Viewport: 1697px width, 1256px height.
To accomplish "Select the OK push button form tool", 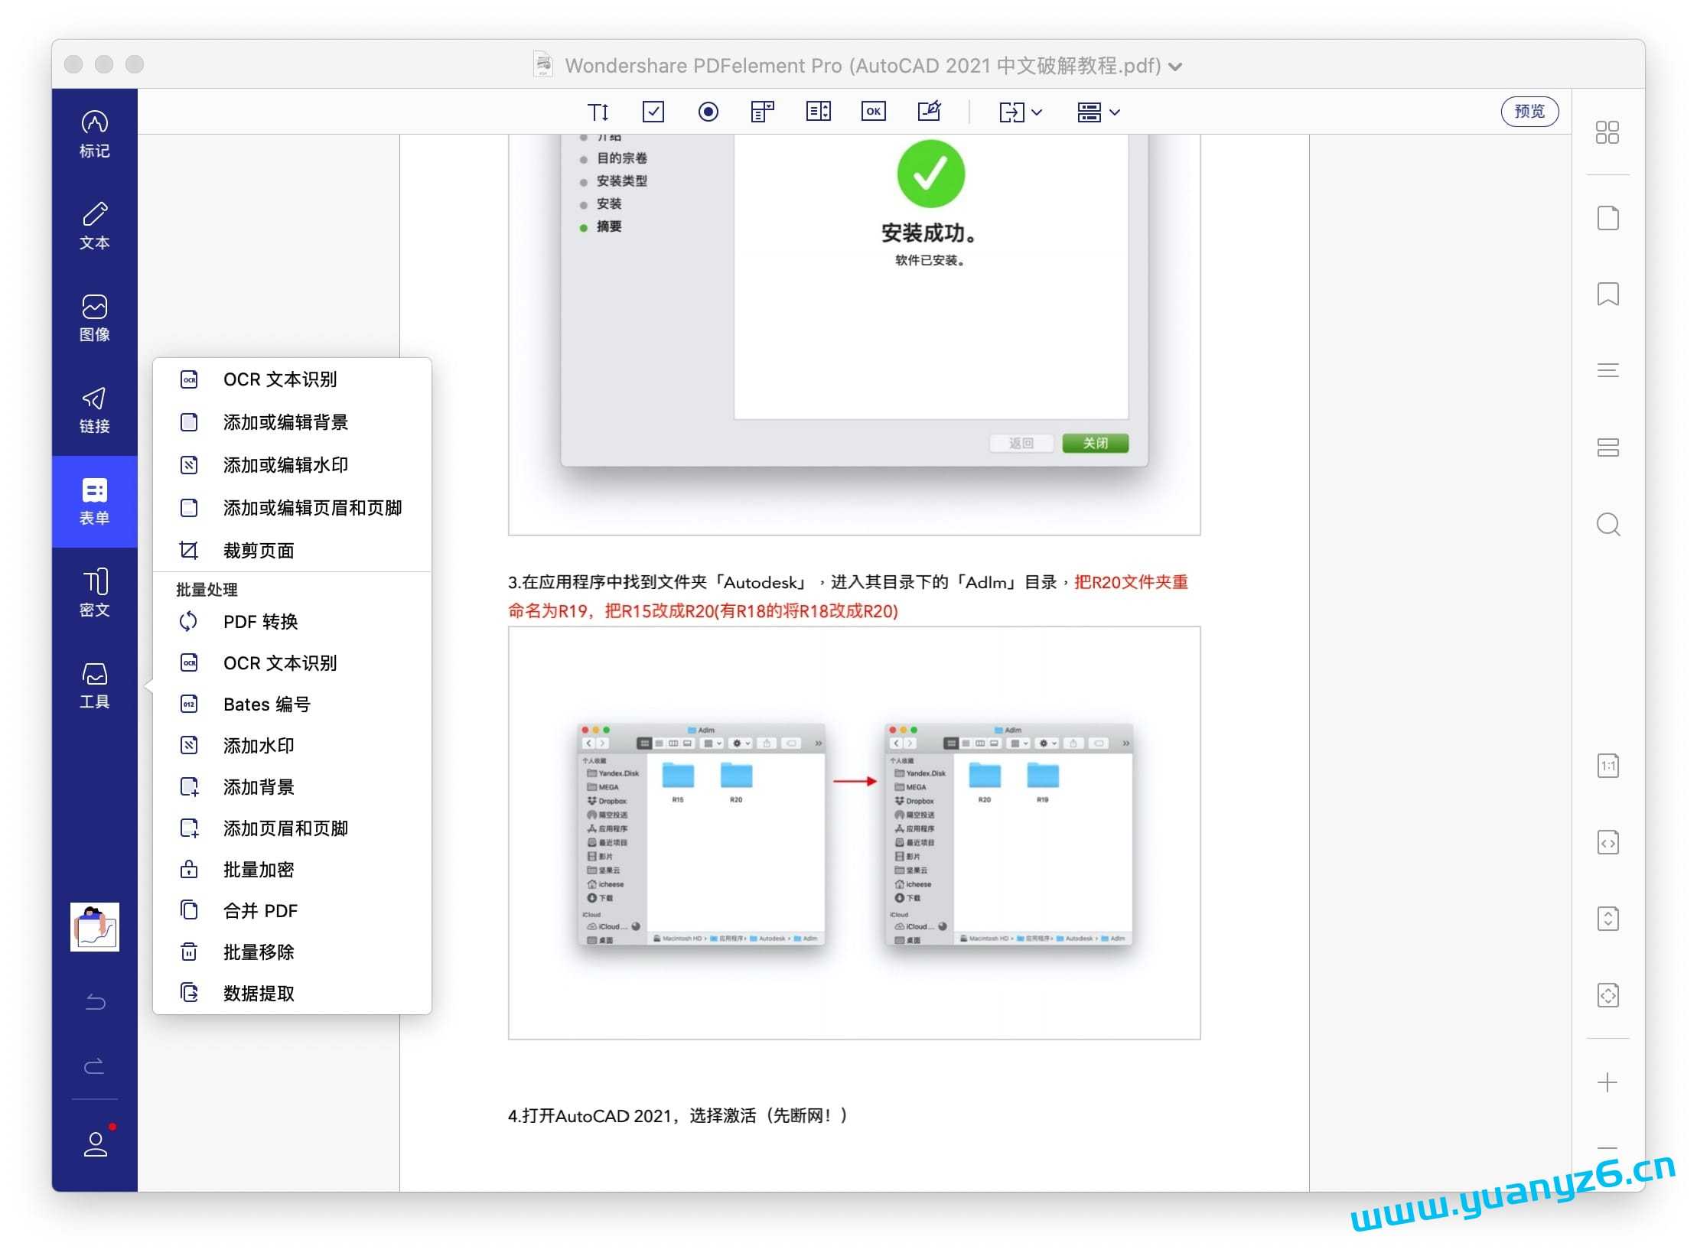I will point(873,112).
